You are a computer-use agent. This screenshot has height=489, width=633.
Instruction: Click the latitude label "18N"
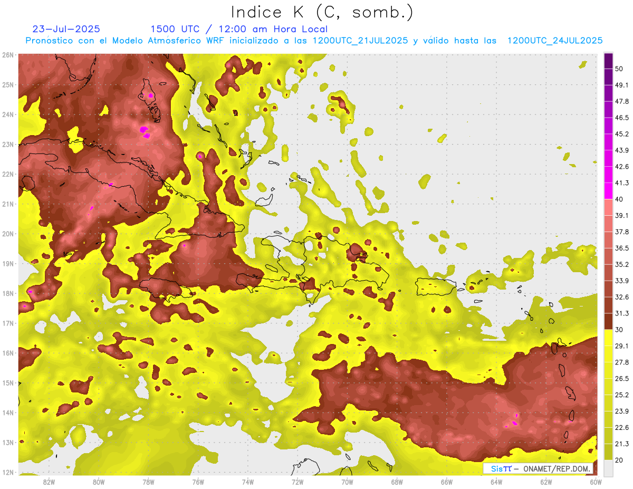tap(7, 293)
